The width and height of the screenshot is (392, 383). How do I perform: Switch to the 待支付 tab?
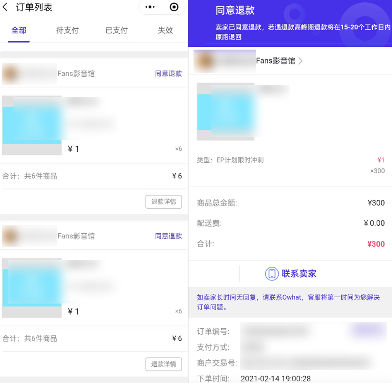[67, 30]
